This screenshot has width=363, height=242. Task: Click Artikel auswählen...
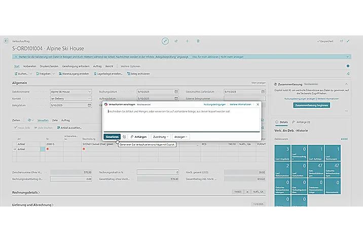point(69,128)
